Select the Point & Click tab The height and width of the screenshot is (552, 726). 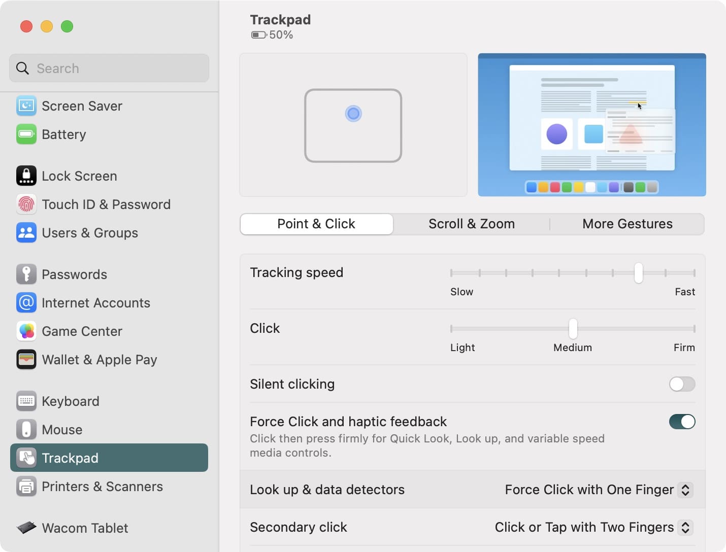click(316, 224)
